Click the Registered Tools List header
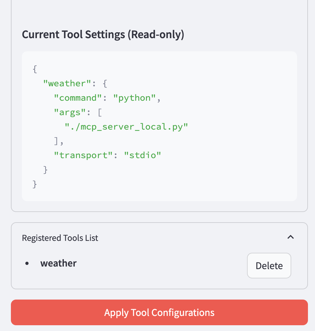Screen dimensions: 315x331 pos(60,238)
